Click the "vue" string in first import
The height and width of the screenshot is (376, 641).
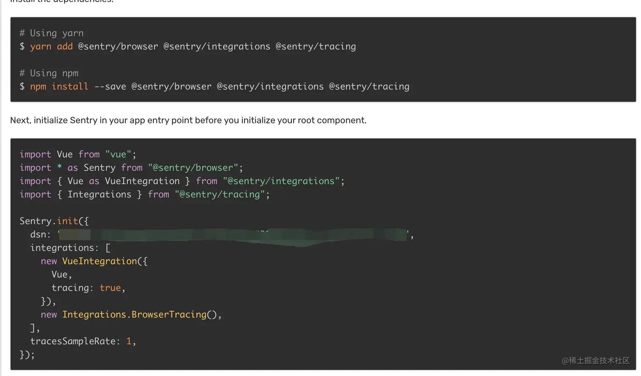pyautogui.click(x=118, y=154)
